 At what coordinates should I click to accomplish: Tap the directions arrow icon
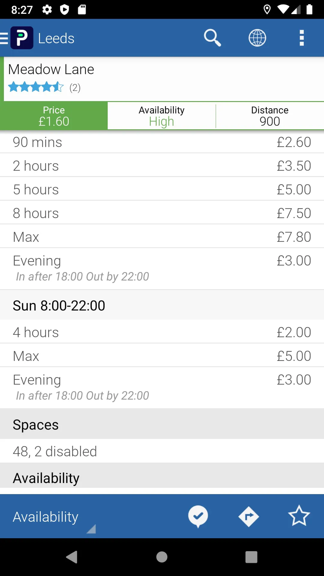[x=248, y=516]
